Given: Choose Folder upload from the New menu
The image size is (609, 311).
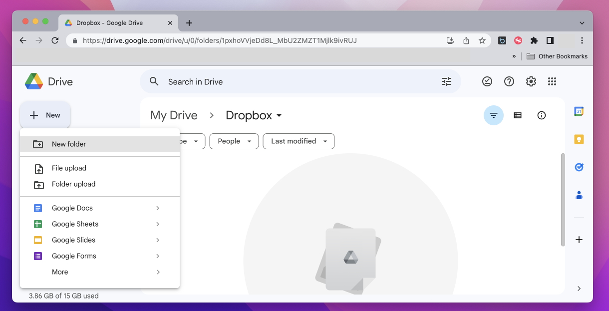Looking at the screenshot, I should coord(73,184).
